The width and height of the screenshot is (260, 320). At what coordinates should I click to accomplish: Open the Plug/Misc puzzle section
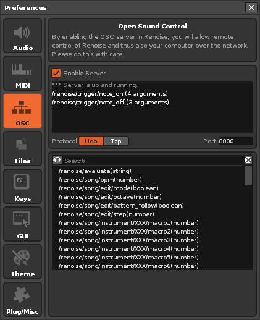coord(23,300)
